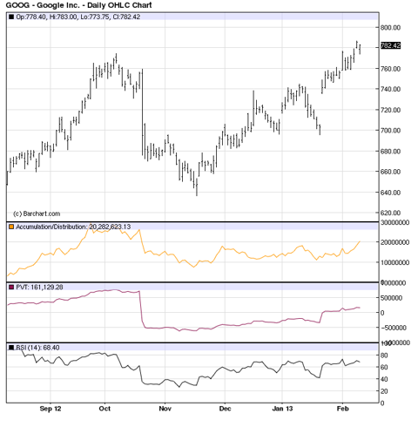Screen dimensions: 418x427
Task: Click the '(c) Barchart.com' copyright text
Action: [37, 213]
